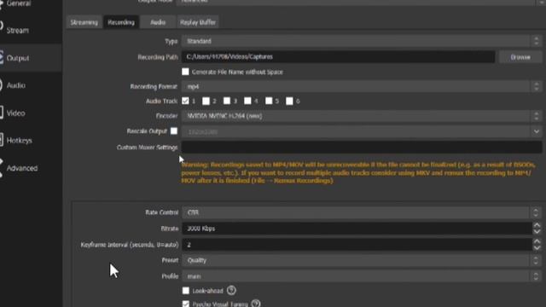Screen dimensions: 546x307
Task: Click the Audio speaker icon in sidebar
Action: 1,85
